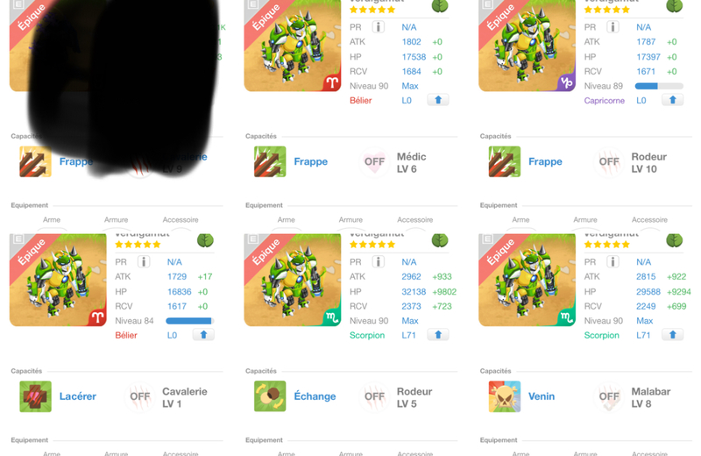Click the upgrade arrow on the Bélier L0 Niveau 90 card
701x456 pixels.
coord(438,100)
